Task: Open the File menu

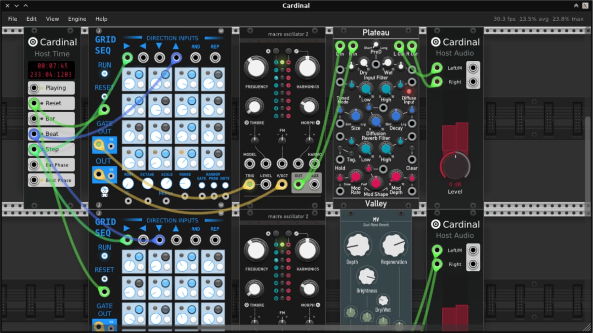Action: click(12, 19)
